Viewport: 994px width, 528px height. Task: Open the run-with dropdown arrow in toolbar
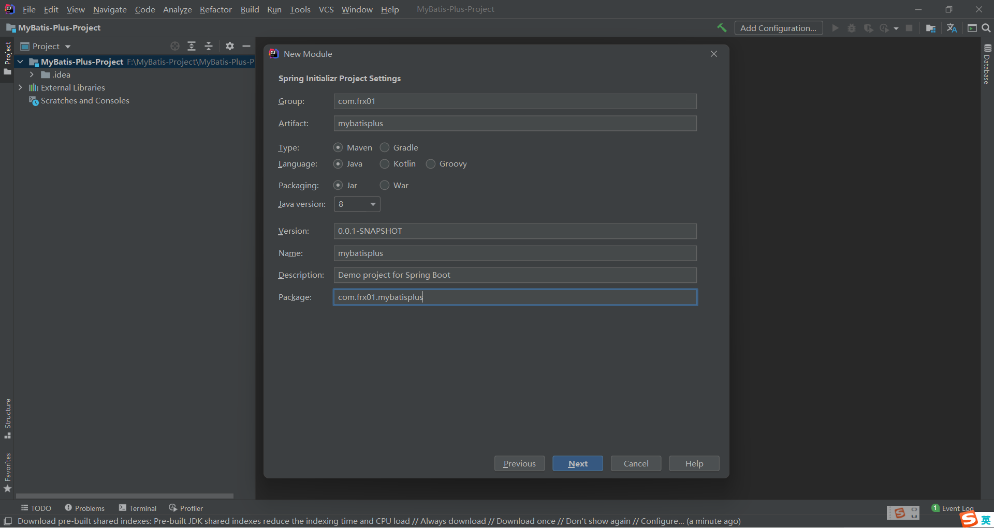click(x=896, y=28)
